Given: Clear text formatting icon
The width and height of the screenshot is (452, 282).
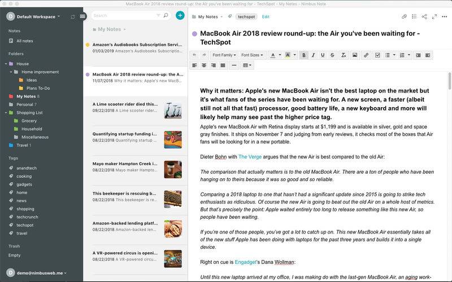Looking at the screenshot, I should [x=344, y=55].
